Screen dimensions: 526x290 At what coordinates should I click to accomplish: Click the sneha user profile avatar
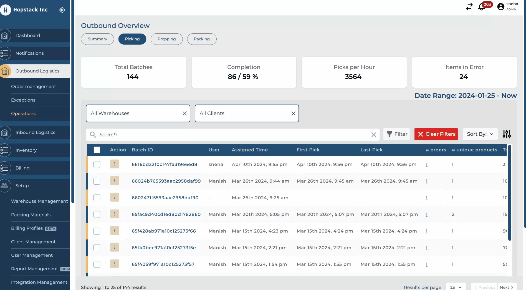(x=501, y=7)
